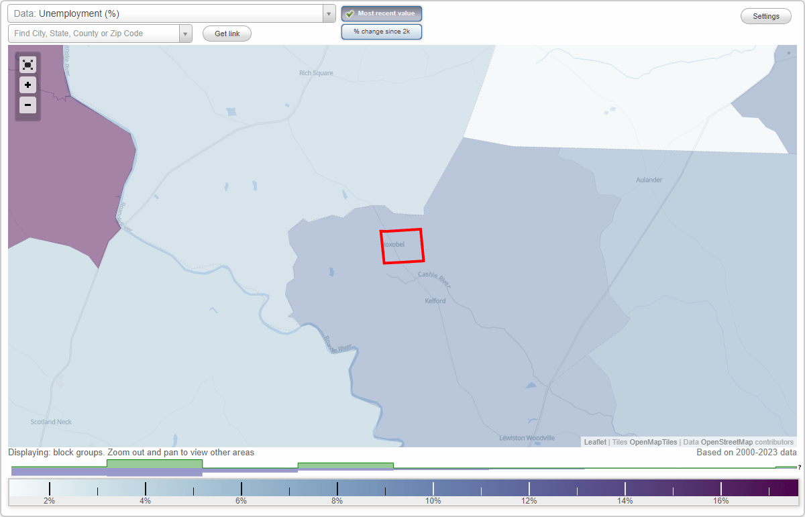Open the help question mark beside the histogram
805x517 pixels.
pyautogui.click(x=800, y=468)
